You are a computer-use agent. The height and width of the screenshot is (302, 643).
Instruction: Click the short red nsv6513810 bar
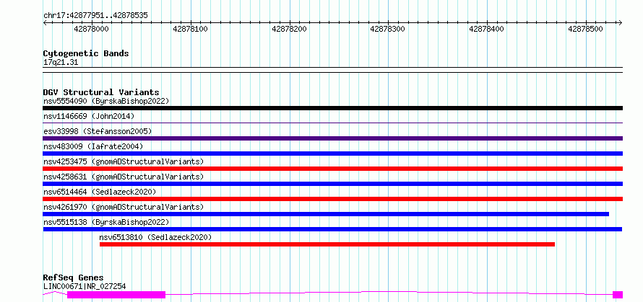point(327,244)
